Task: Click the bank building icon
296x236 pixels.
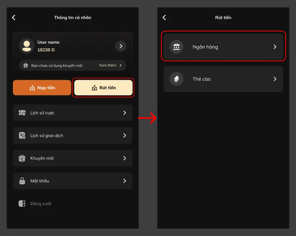Action: pos(176,47)
